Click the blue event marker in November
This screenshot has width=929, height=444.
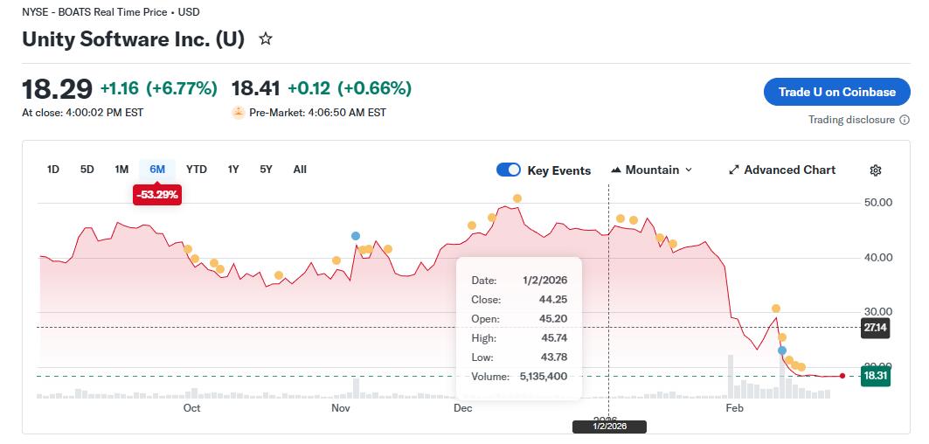pyautogui.click(x=356, y=236)
